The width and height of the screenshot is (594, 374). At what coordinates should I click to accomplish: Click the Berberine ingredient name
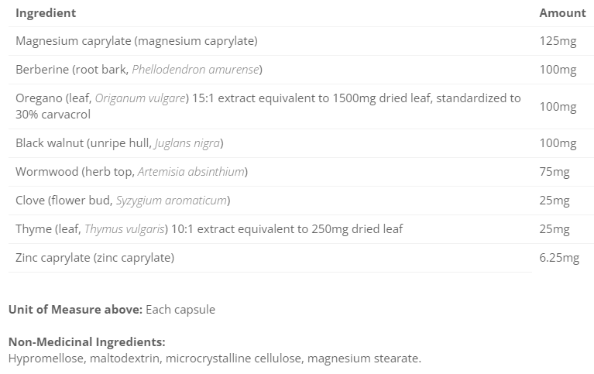click(42, 70)
